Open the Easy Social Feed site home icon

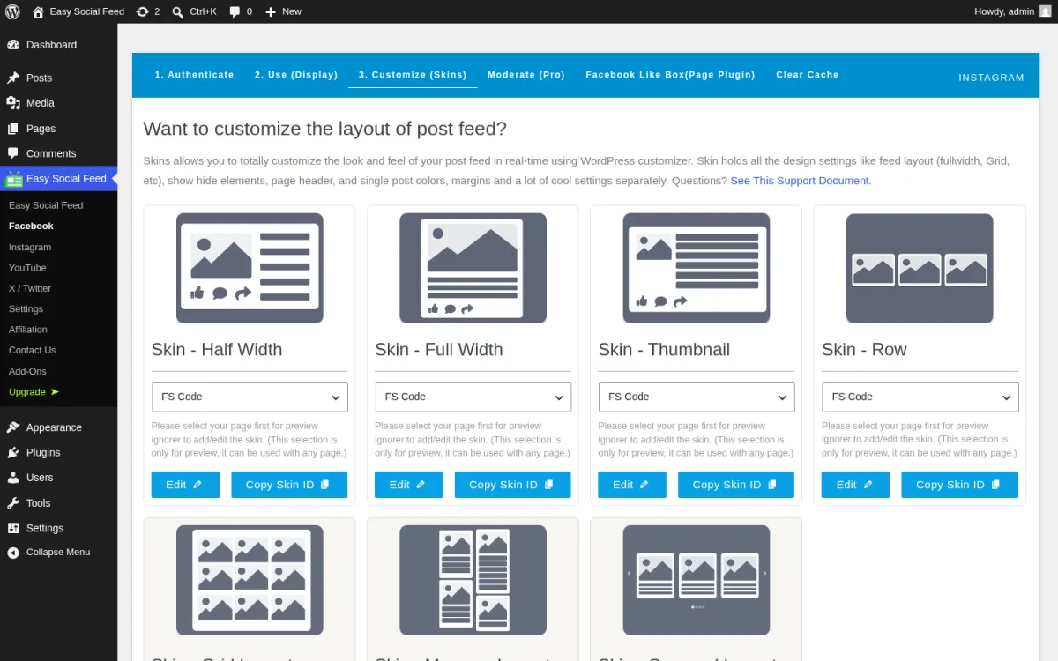pyautogui.click(x=38, y=11)
